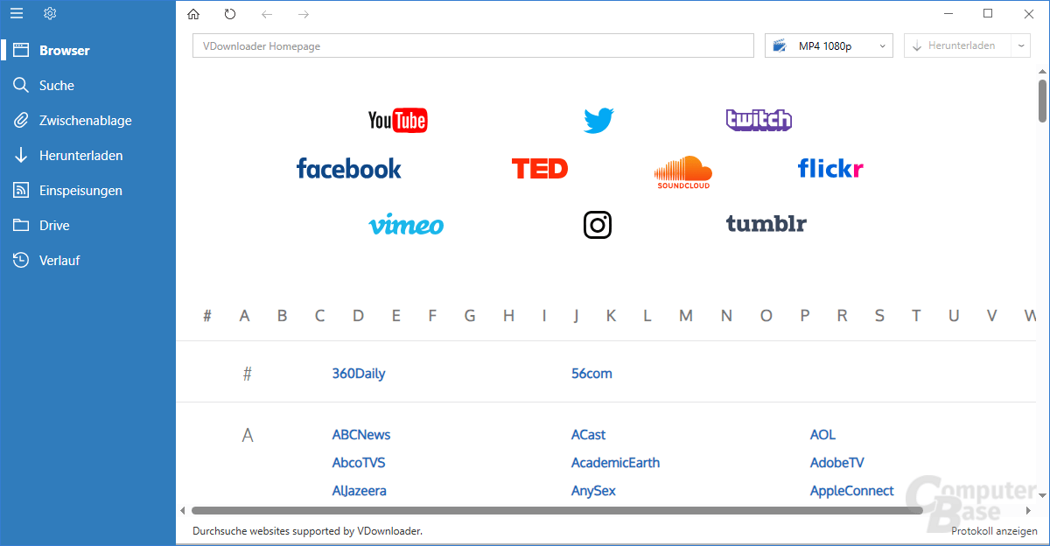Image resolution: width=1050 pixels, height=546 pixels.
Task: Click the vertical scrollbar thumb
Action: point(1042,100)
